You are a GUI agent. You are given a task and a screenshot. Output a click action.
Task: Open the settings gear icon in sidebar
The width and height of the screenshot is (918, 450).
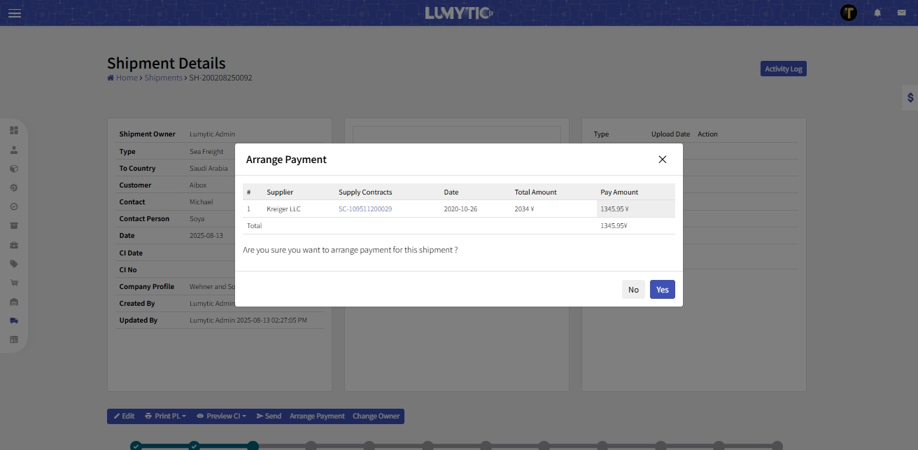[14, 187]
